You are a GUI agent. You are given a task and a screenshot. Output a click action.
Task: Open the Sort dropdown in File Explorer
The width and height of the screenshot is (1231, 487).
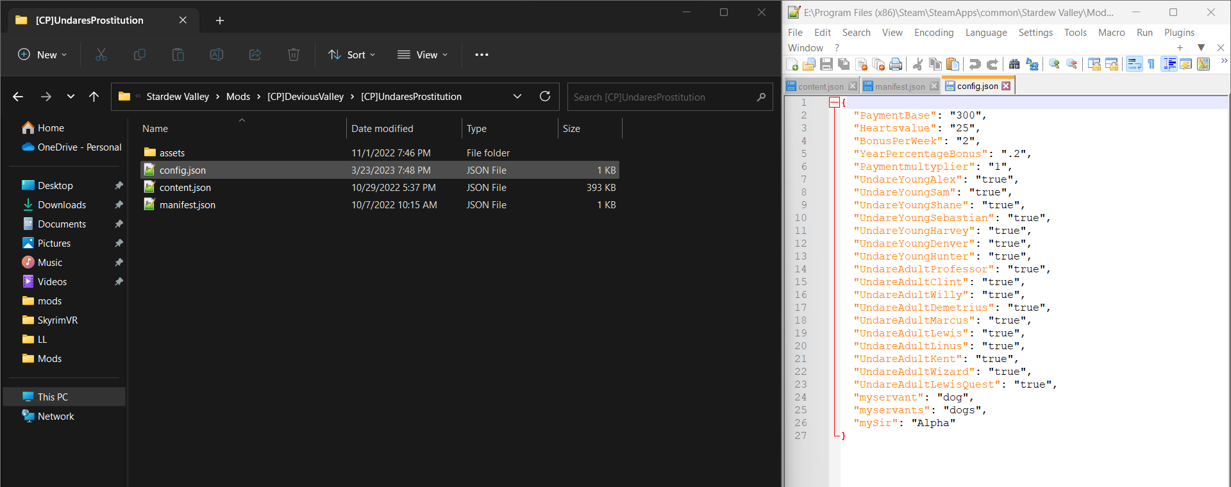[352, 55]
